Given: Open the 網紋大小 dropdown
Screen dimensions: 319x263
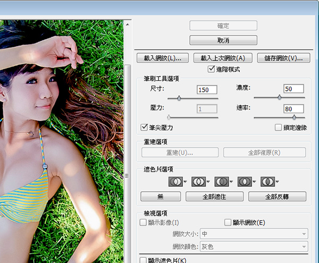Looking at the screenshot, I should 254,234.
